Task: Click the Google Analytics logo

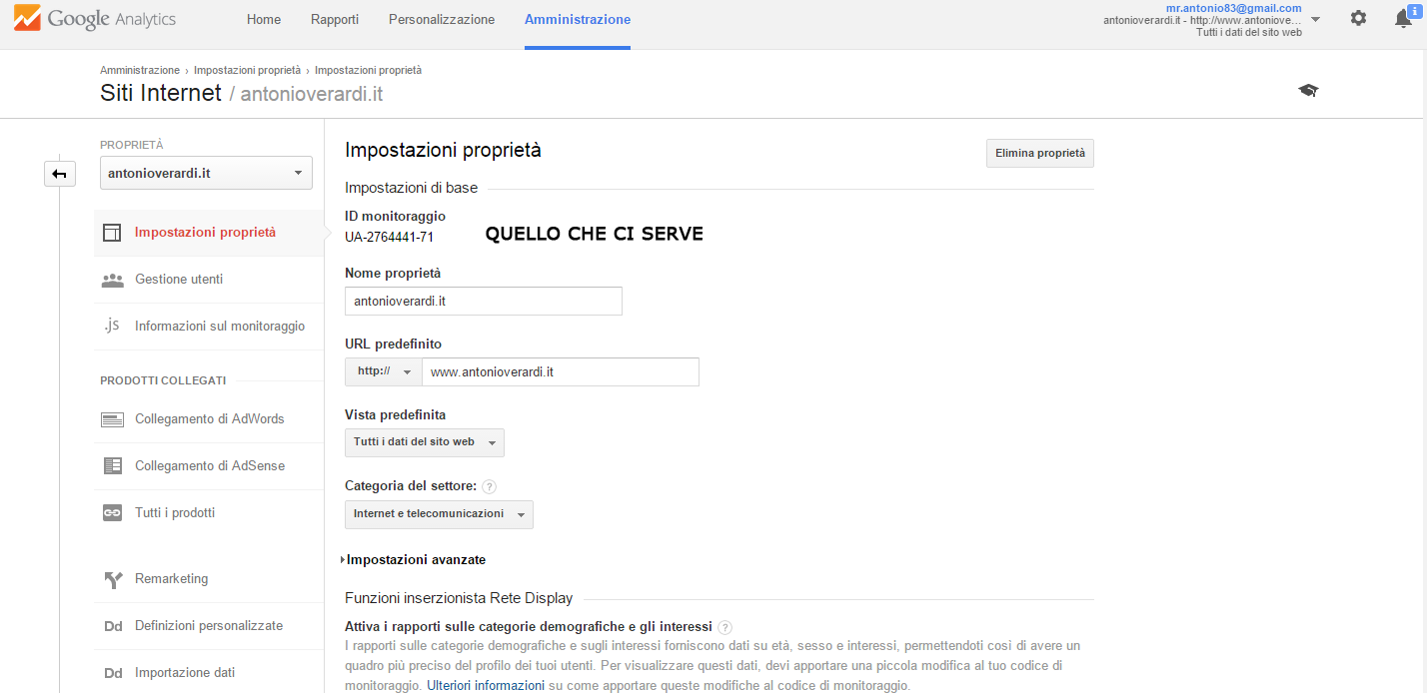Action: (x=95, y=18)
